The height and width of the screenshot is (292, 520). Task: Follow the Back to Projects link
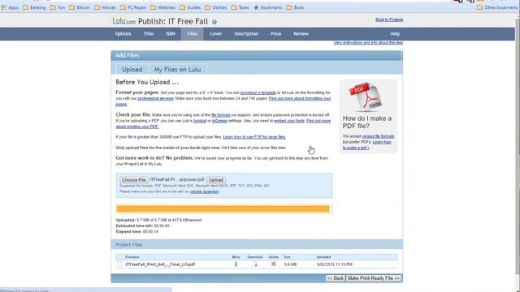389,19
